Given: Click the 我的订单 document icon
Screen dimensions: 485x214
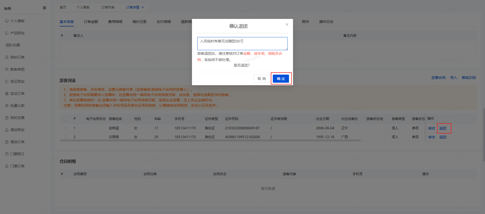Looking at the screenshot, I should click(7, 57).
